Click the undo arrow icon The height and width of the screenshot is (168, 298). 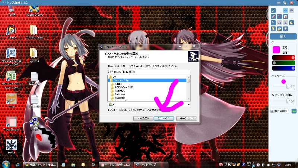(285, 10)
